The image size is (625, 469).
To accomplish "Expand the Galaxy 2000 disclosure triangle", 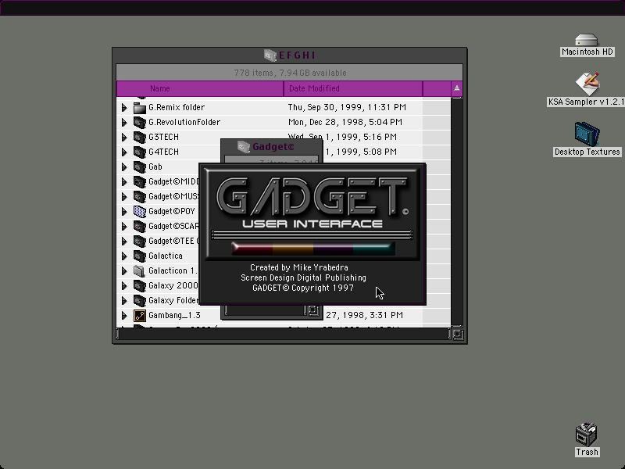I will pos(124,285).
